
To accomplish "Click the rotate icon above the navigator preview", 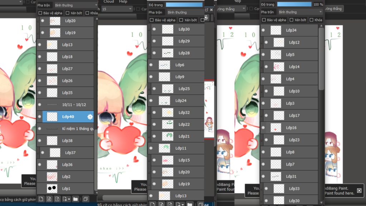I will [206, 18].
